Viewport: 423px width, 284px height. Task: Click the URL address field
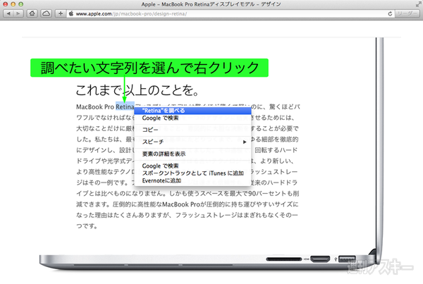point(229,14)
